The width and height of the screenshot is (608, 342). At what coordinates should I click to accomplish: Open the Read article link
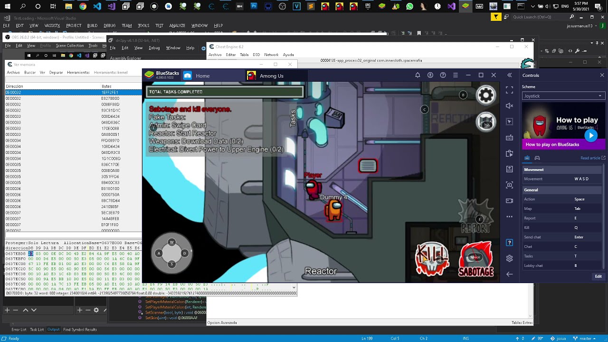coord(593,158)
